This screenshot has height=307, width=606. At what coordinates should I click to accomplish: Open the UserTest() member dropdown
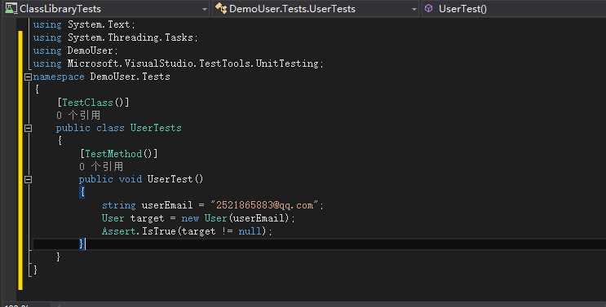514,8
